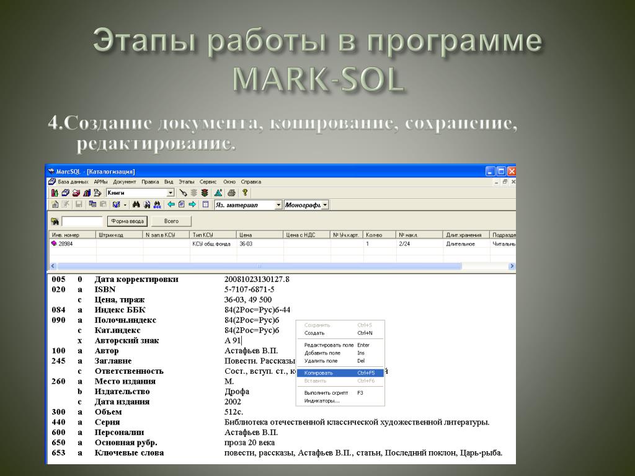
Task: Click the floppy disk save icon
Action: 79,205
